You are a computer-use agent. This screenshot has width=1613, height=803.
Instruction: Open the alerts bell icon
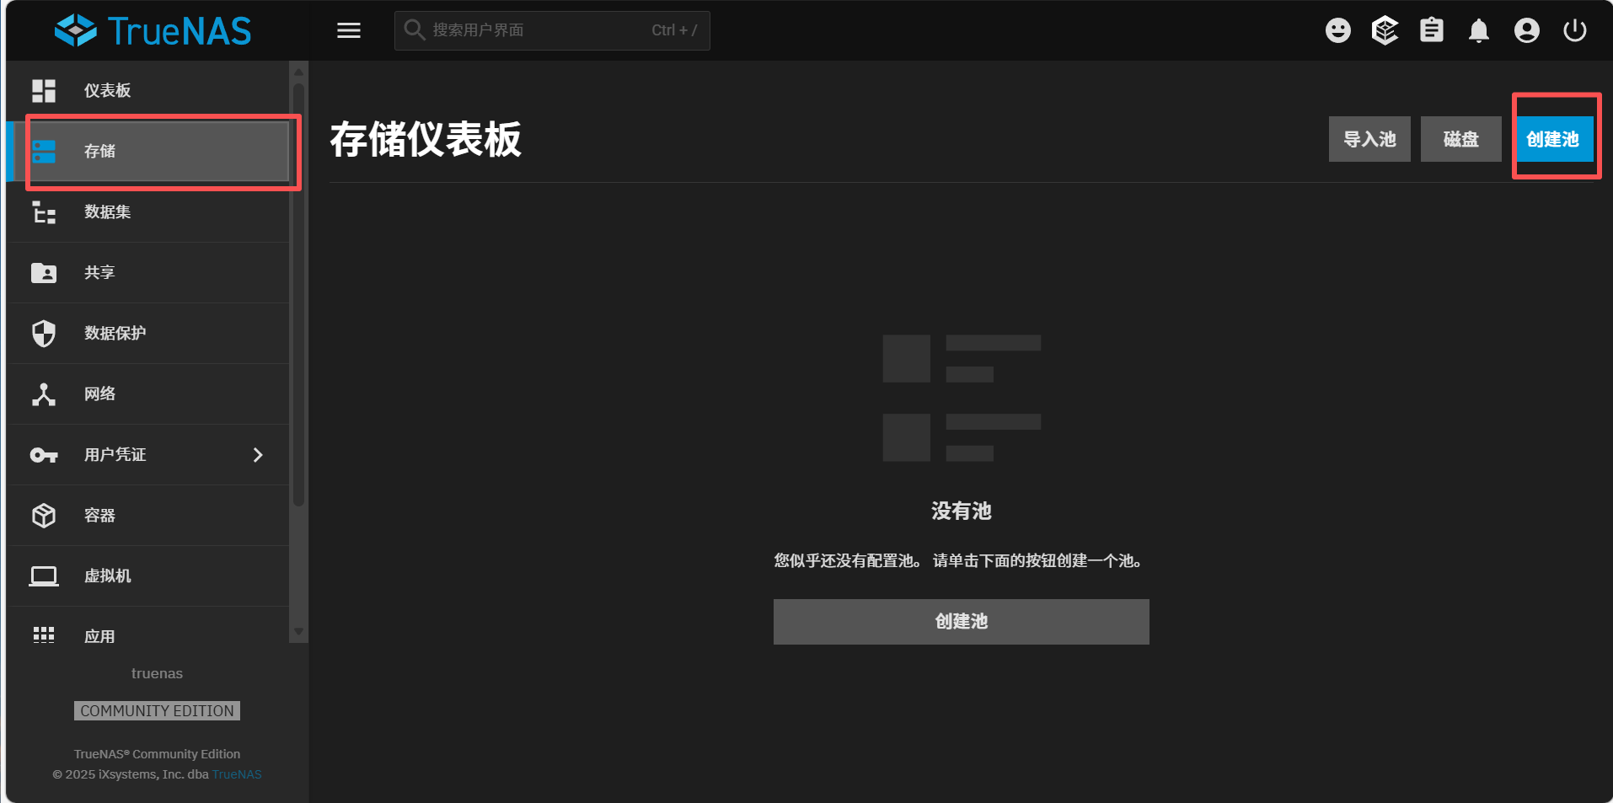1478,31
